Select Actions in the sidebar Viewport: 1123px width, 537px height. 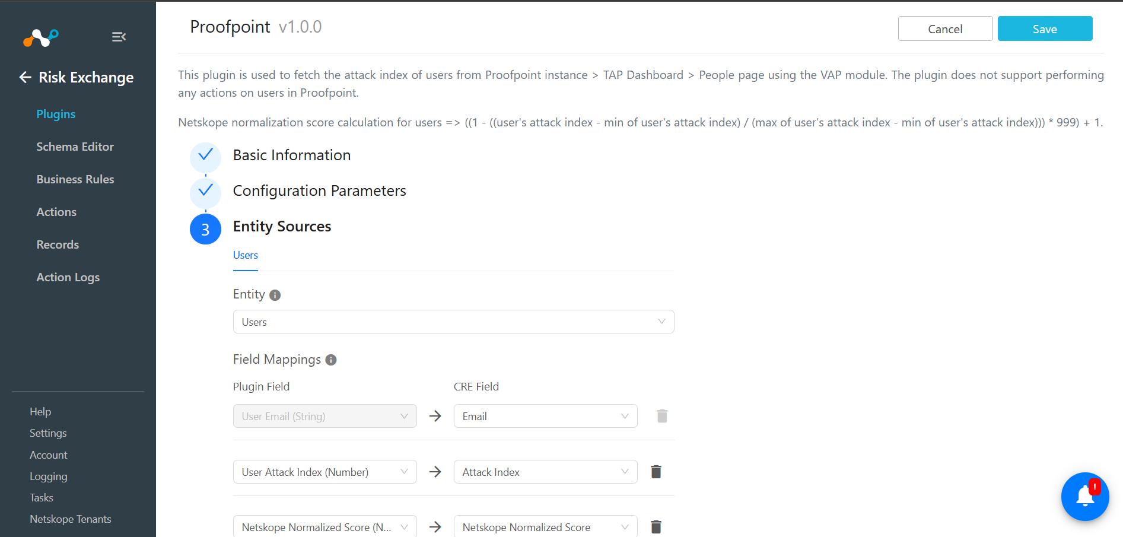tap(56, 212)
